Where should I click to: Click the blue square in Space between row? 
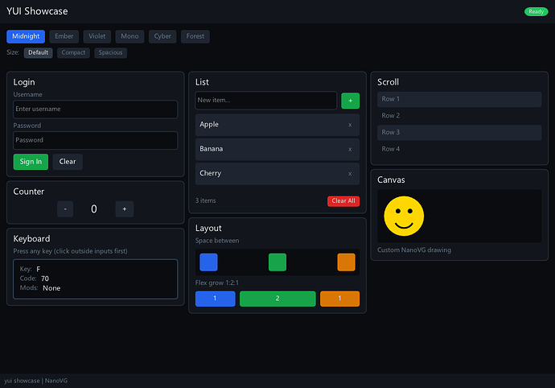208,262
